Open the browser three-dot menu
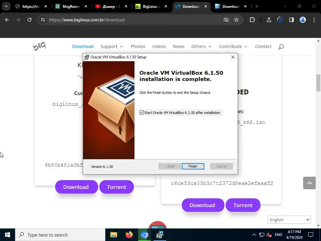Image resolution: width=321 pixels, height=241 pixels. (x=314, y=20)
